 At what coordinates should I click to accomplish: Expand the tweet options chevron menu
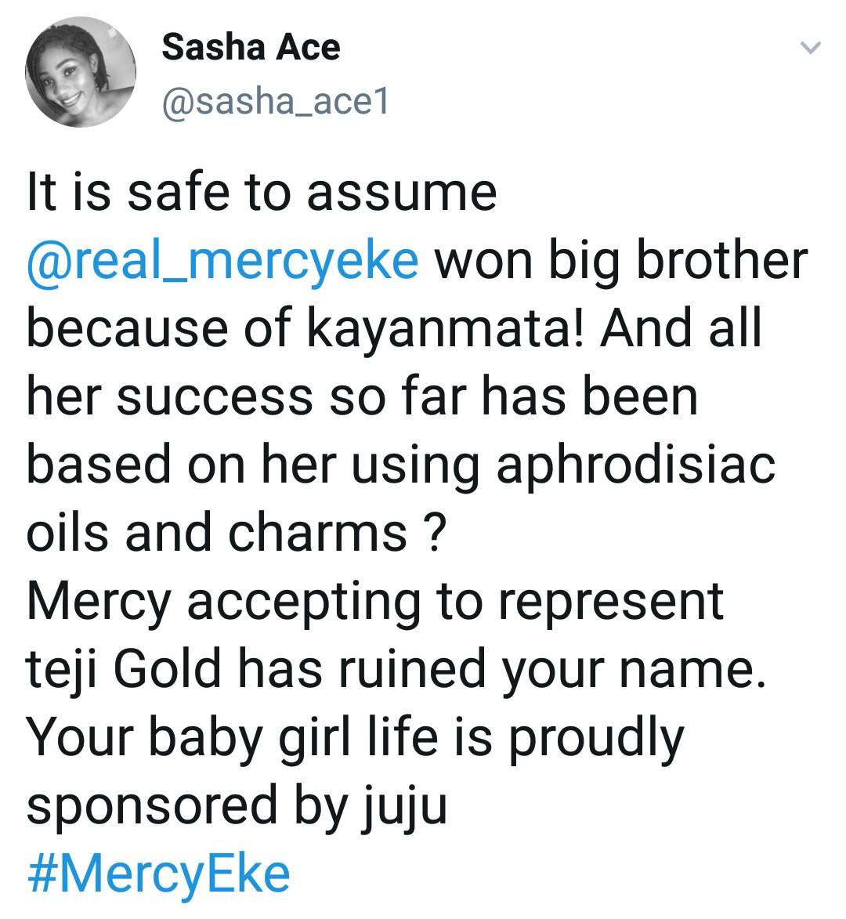[811, 49]
